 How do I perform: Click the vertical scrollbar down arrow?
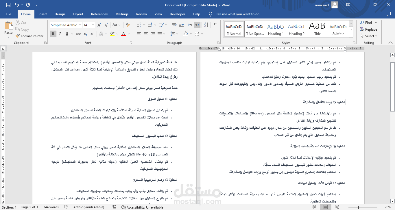(392, 201)
